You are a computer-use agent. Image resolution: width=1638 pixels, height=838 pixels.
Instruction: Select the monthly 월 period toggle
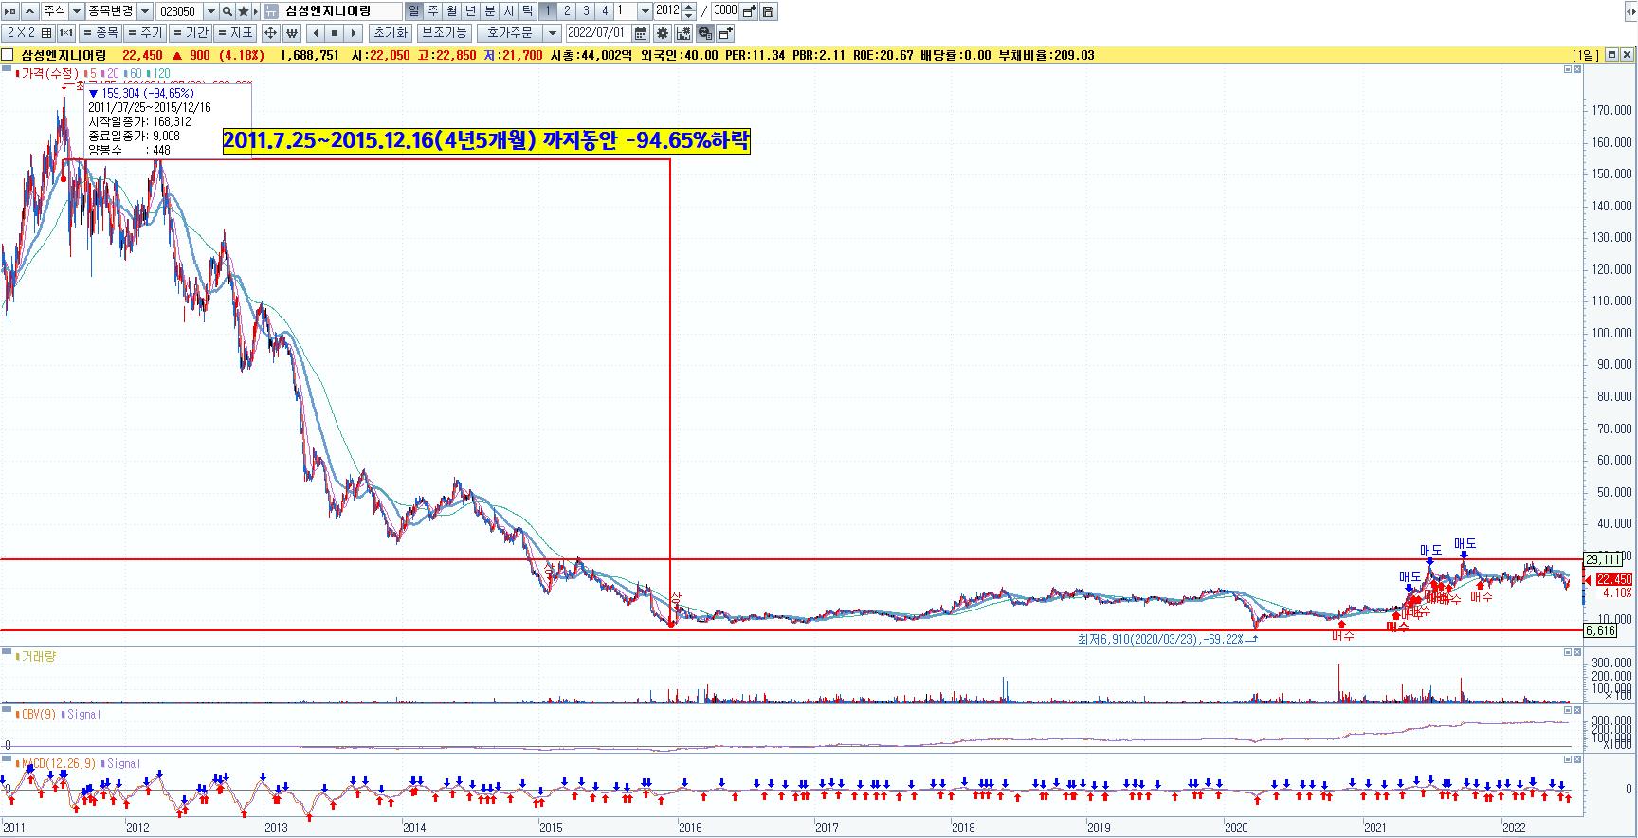click(452, 11)
